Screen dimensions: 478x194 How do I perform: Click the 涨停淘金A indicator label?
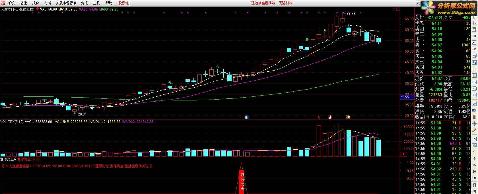[x=8, y=159]
